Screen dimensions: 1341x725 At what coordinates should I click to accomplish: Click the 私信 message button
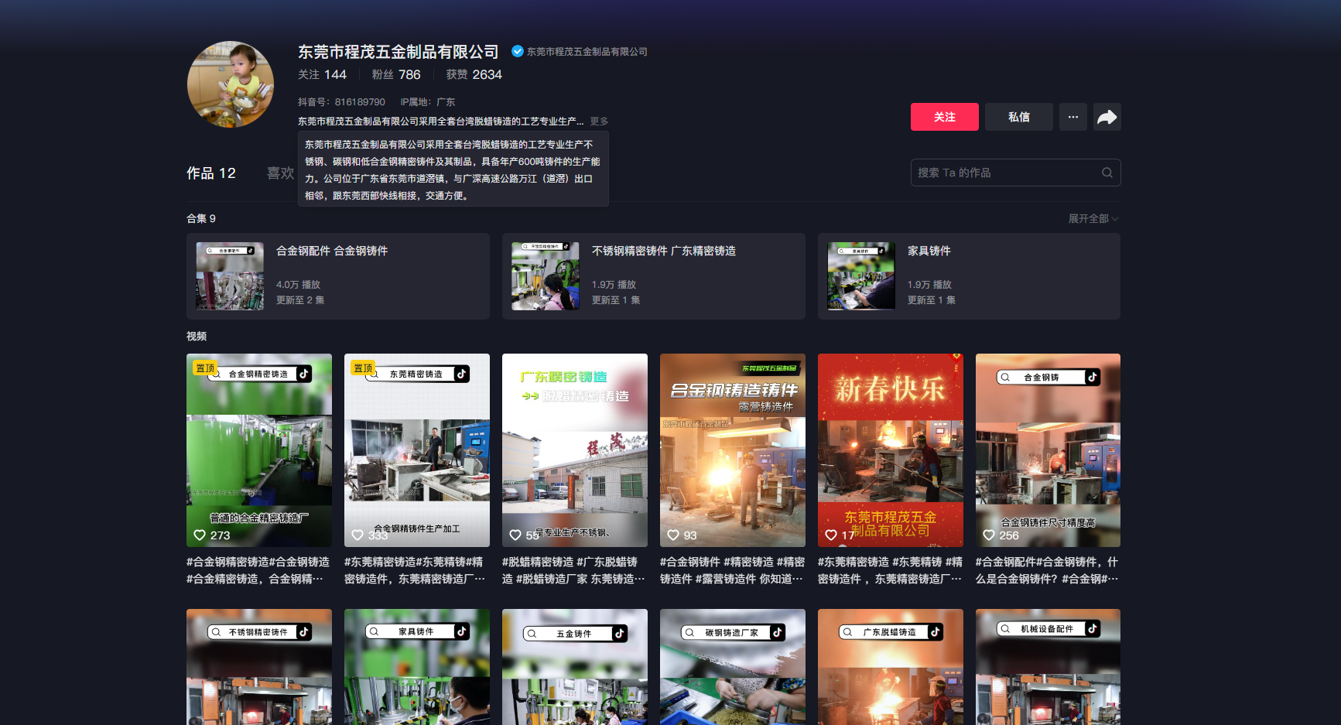(x=1018, y=117)
